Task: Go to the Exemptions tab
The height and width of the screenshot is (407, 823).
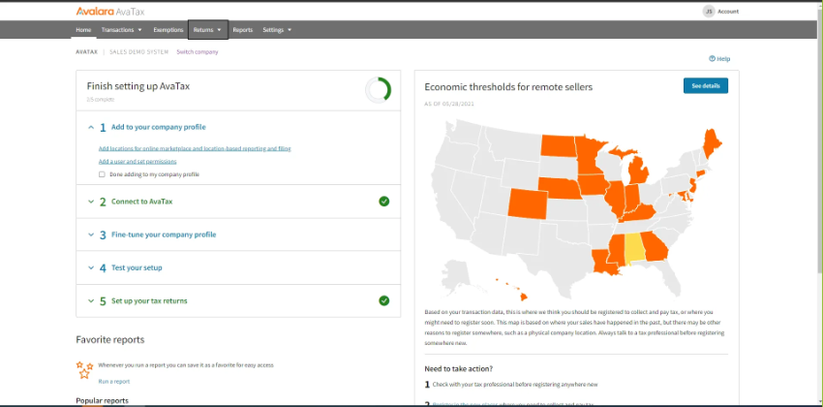Action: pyautogui.click(x=168, y=30)
